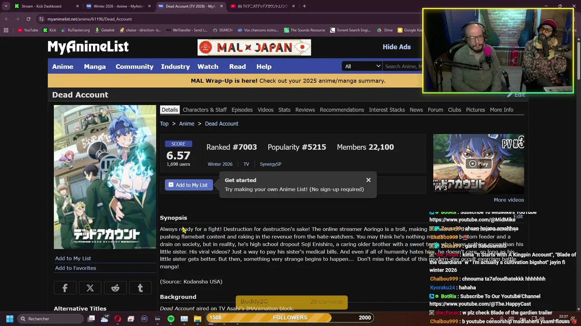Click the Dead Account cover poster image
Image resolution: width=581 pixels, height=326 pixels.
pyautogui.click(x=105, y=177)
